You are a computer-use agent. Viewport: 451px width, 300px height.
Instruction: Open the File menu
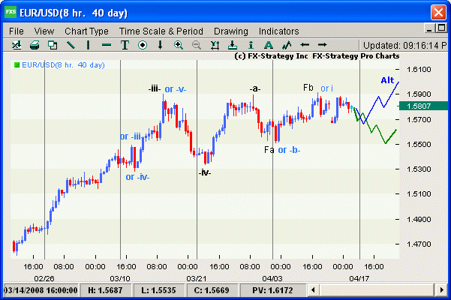click(16, 31)
